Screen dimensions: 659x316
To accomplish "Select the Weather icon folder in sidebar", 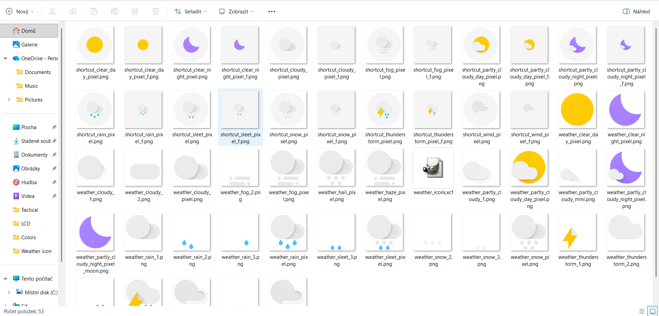I will [x=36, y=251].
